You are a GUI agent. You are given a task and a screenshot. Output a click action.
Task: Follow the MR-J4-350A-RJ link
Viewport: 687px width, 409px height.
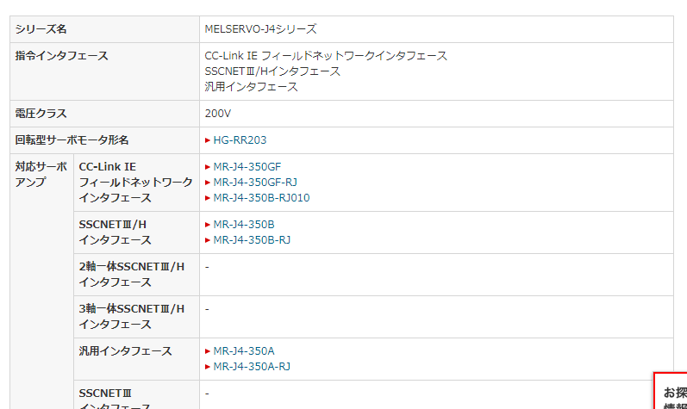(x=252, y=366)
